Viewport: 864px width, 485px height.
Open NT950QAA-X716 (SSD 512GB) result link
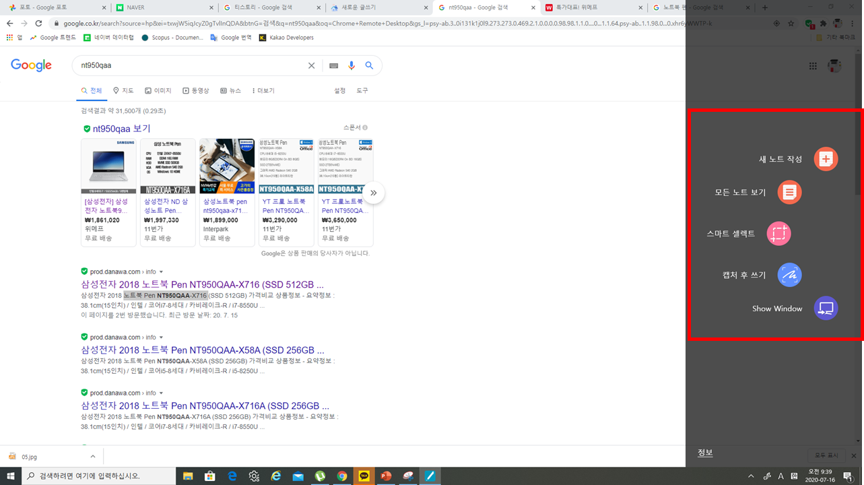[x=203, y=284]
